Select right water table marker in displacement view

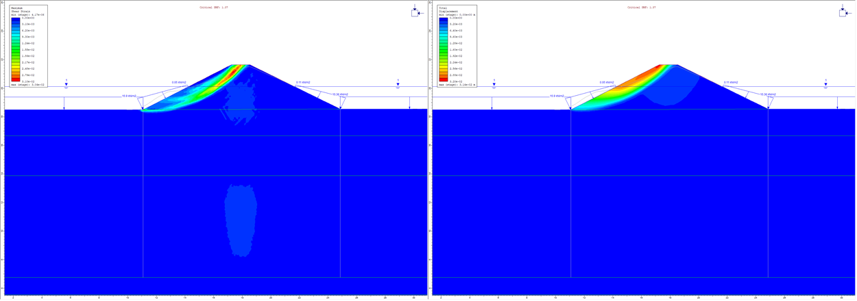tap(825, 84)
